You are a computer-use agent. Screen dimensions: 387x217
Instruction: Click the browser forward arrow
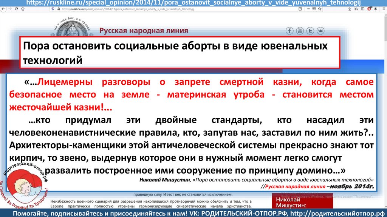[10, 9]
